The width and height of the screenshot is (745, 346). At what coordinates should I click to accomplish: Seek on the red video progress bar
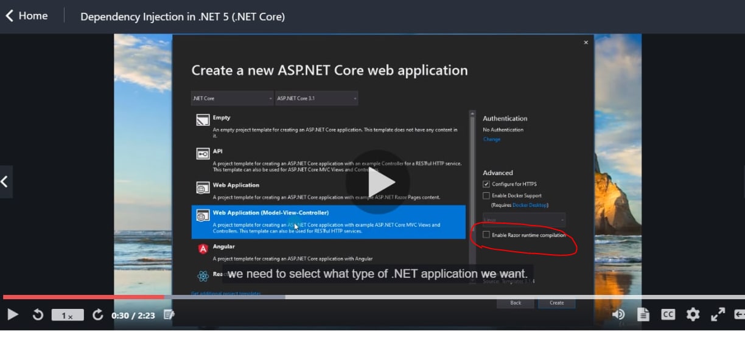tap(83, 297)
